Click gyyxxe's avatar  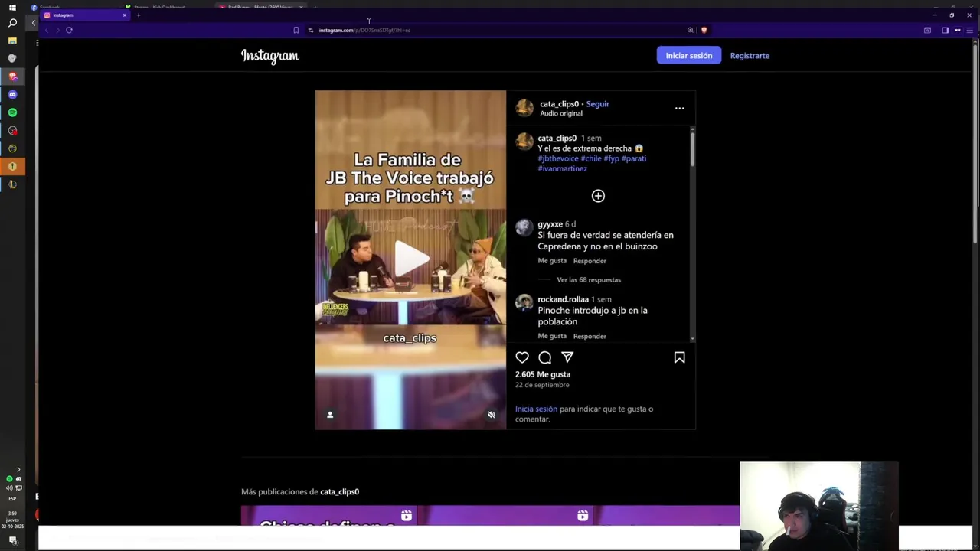tap(524, 227)
